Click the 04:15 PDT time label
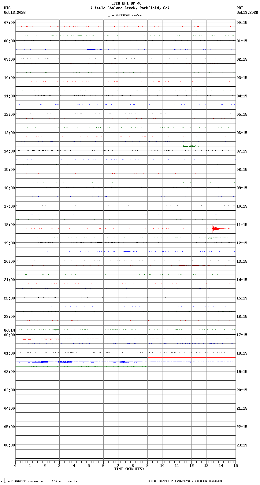This screenshot has height=485, width=260. [x=242, y=96]
